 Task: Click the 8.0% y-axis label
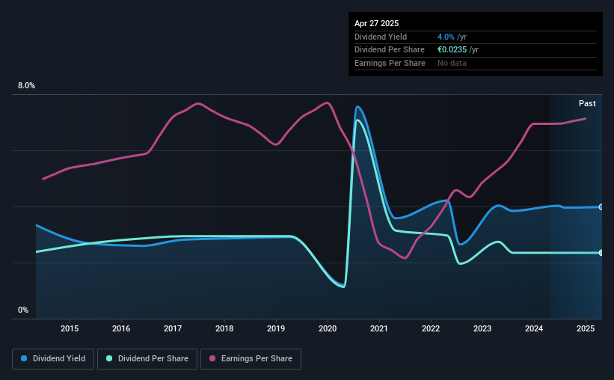click(x=26, y=85)
